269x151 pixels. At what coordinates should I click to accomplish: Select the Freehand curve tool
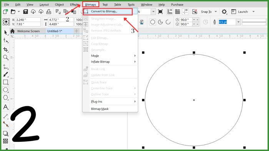(5, 67)
